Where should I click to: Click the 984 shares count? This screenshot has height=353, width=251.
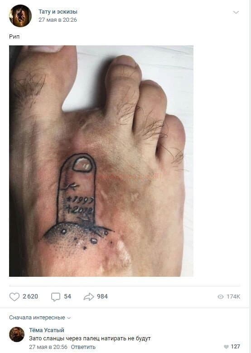pos(102,296)
